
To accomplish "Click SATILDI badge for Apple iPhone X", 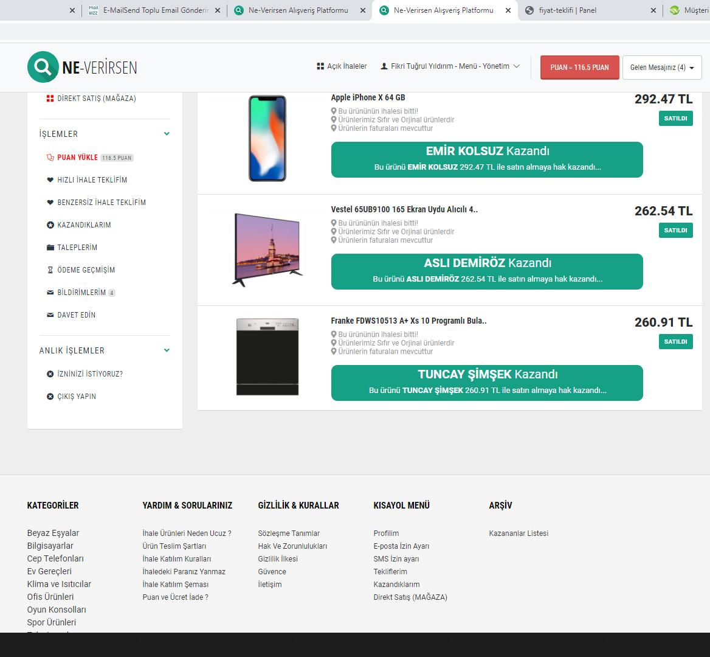I will 675,118.
